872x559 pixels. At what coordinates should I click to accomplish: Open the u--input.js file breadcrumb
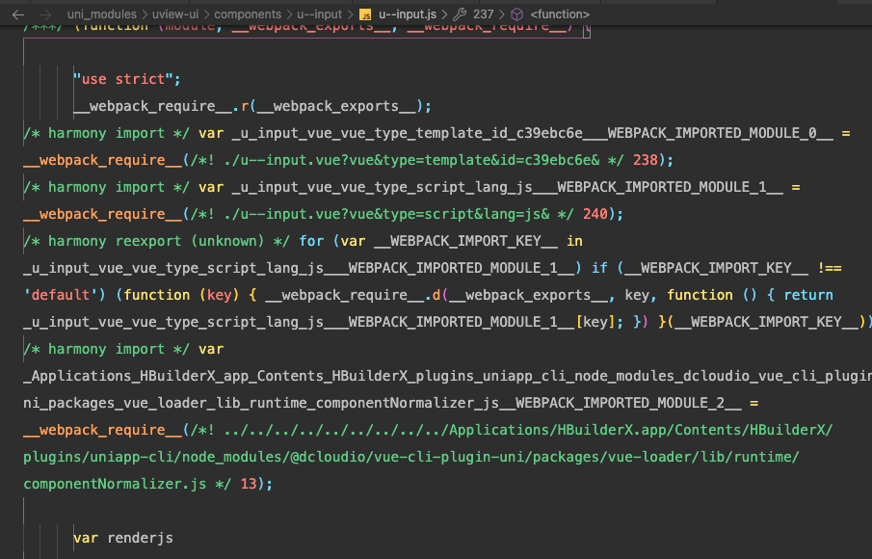[x=407, y=14]
